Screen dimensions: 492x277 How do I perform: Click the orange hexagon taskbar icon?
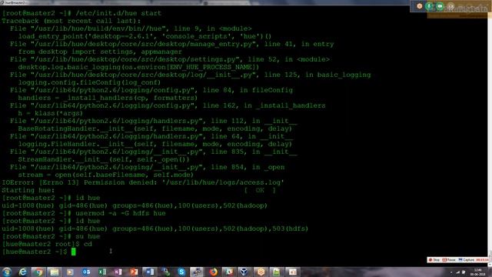click(261, 272)
